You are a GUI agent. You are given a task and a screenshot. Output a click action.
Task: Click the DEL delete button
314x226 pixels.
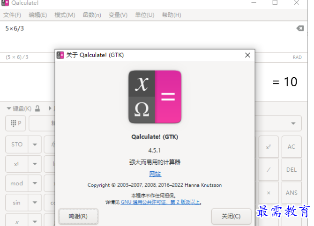pos(292,170)
